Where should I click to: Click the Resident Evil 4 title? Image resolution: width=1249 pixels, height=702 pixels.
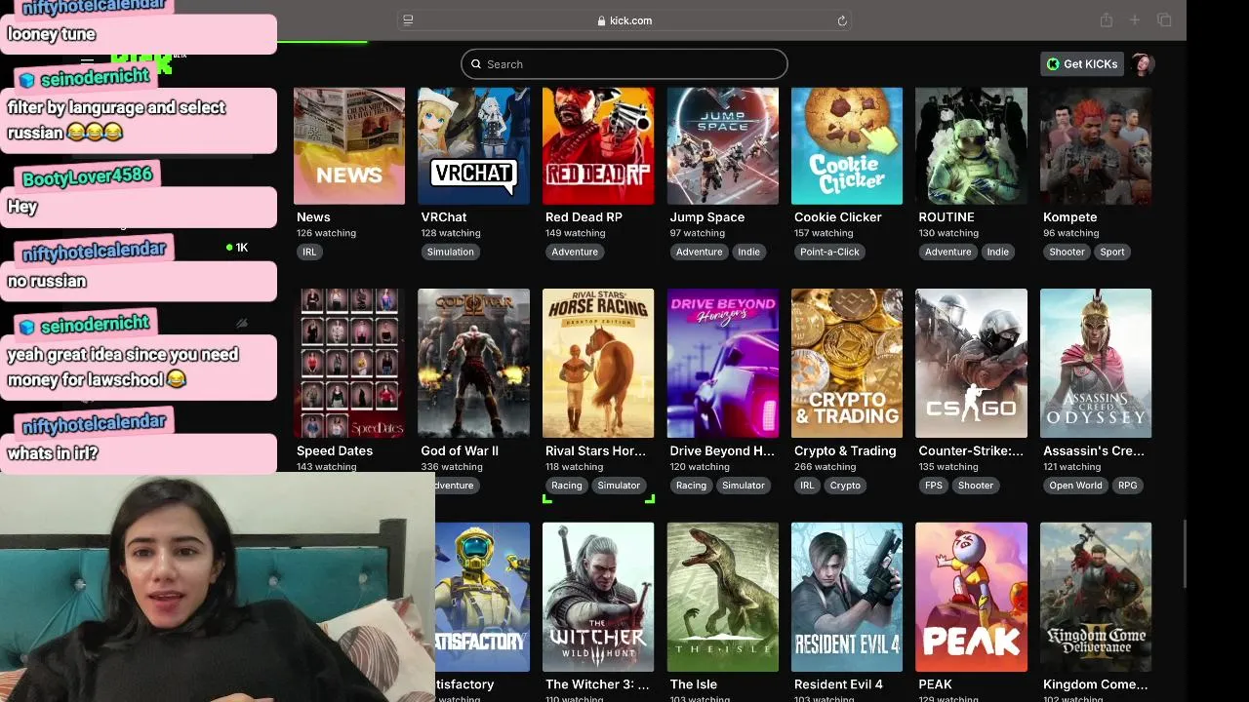[838, 684]
